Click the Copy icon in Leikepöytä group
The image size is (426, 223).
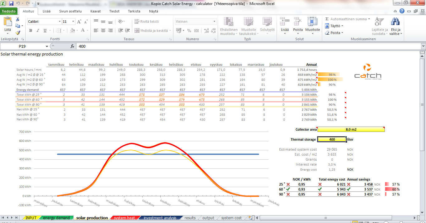(17, 26)
